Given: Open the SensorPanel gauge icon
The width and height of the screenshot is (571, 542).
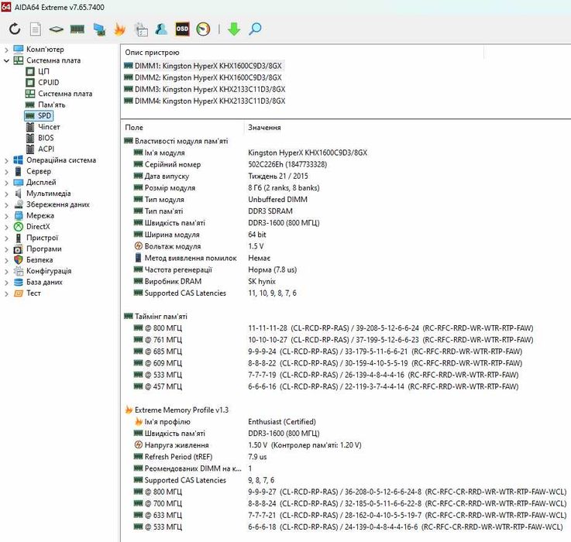Looking at the screenshot, I should [203, 29].
